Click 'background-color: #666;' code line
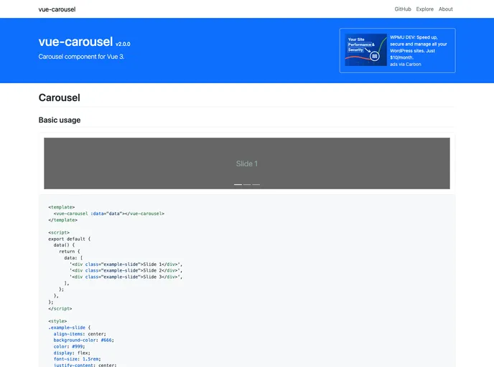 click(x=84, y=340)
